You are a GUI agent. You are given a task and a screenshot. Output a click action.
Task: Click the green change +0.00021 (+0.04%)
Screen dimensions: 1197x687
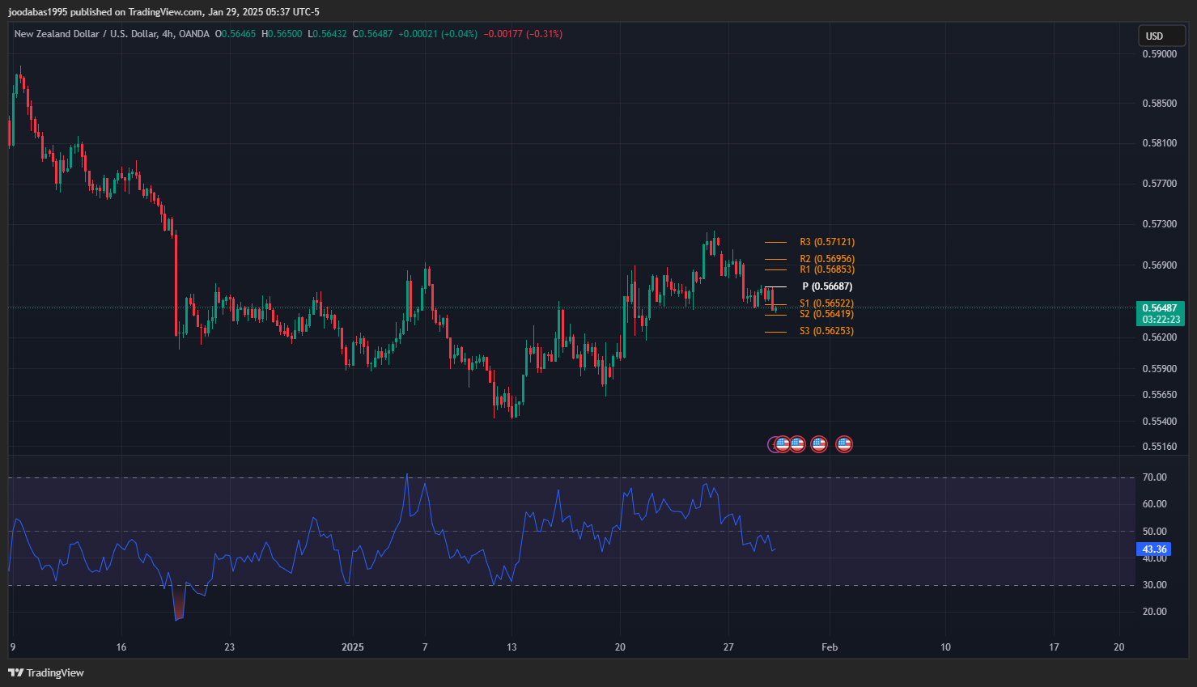click(x=438, y=34)
